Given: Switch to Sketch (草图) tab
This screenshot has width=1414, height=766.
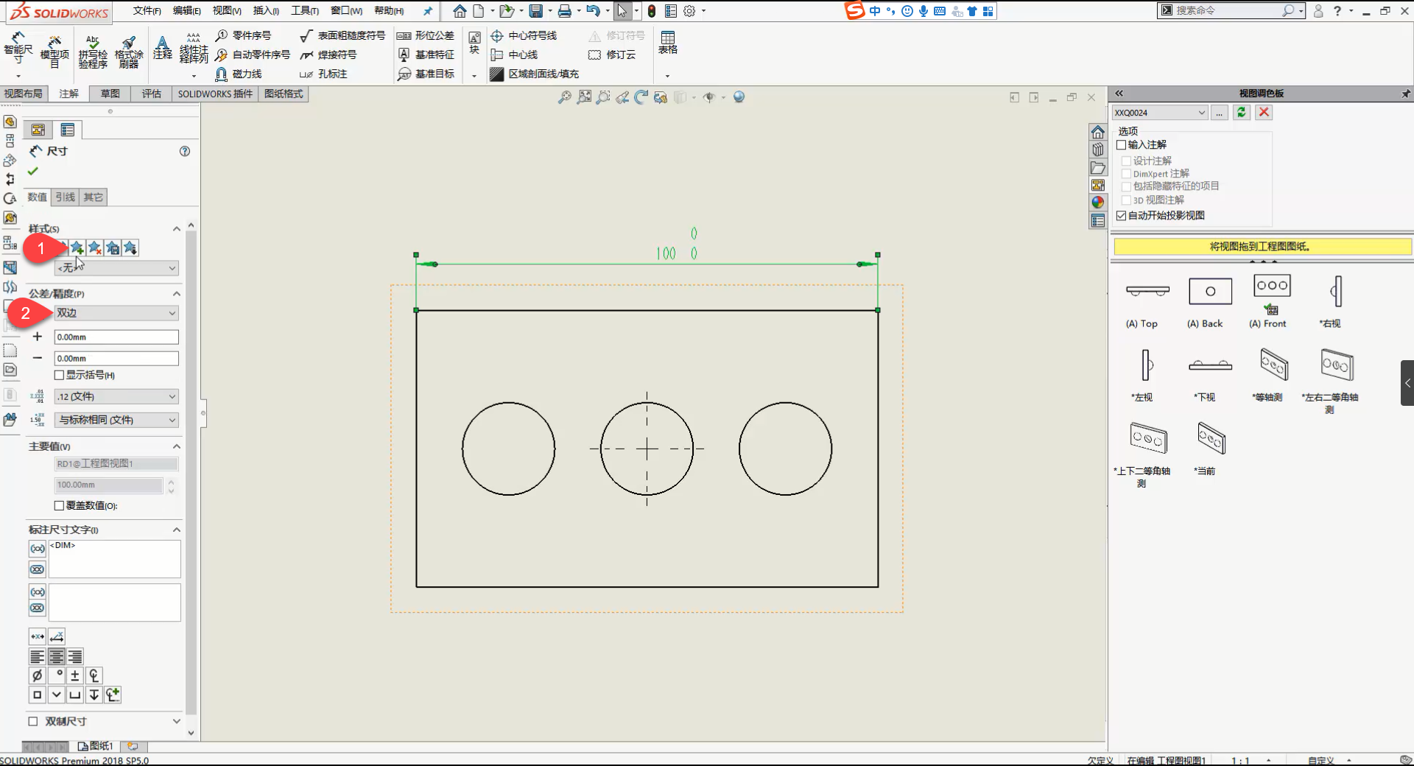Looking at the screenshot, I should pos(110,94).
